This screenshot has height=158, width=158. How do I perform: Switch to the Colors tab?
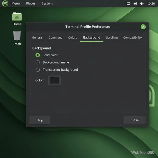click(72, 38)
